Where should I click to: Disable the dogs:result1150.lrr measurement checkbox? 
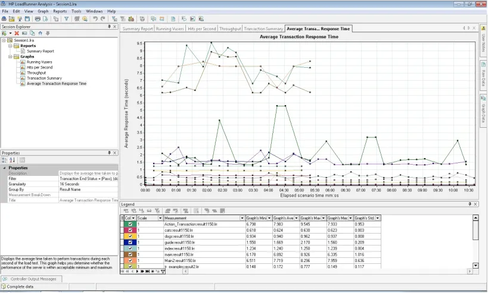130,236
